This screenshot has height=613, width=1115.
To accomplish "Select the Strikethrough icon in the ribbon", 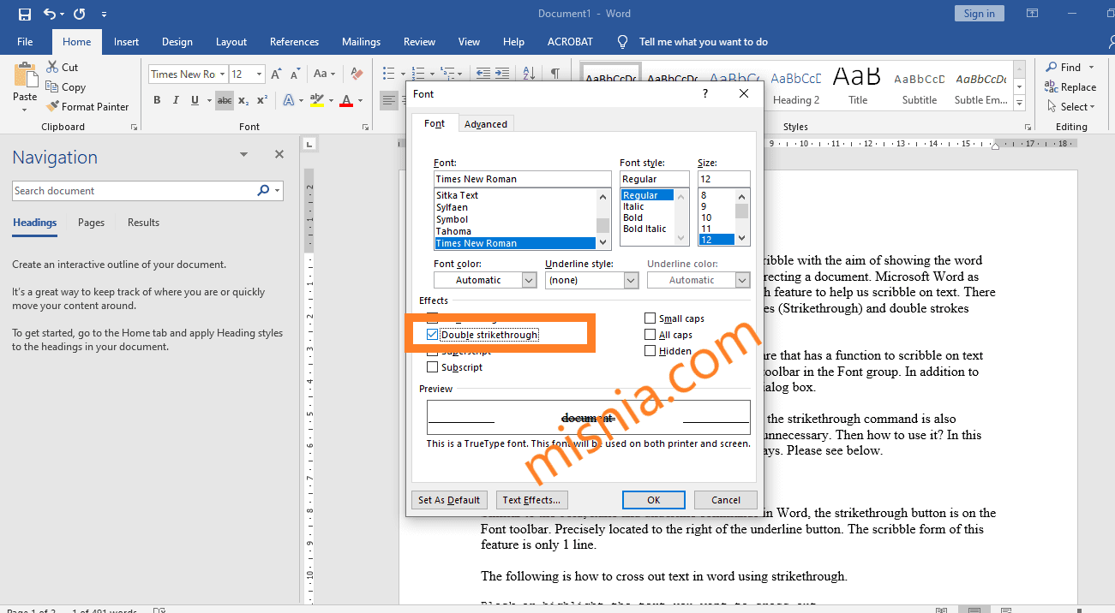I will (224, 100).
